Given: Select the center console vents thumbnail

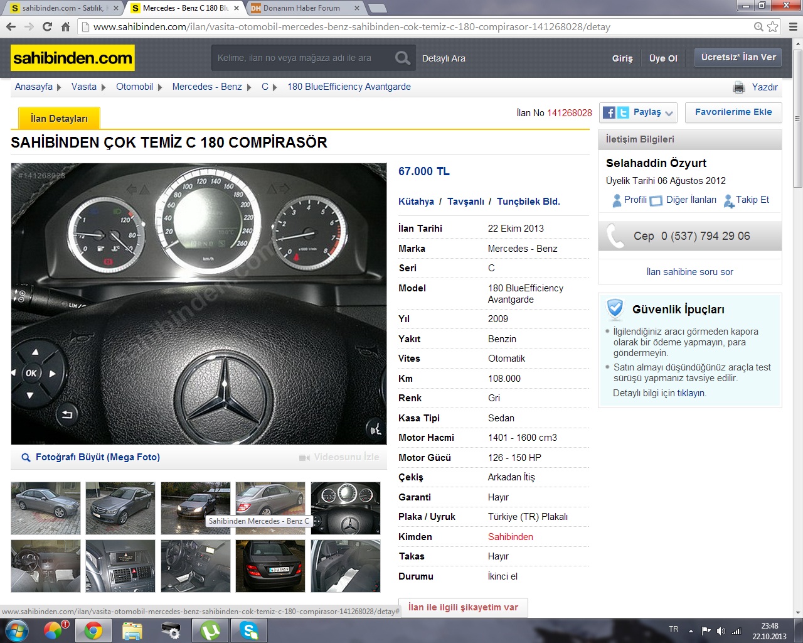Looking at the screenshot, I should (x=120, y=566).
